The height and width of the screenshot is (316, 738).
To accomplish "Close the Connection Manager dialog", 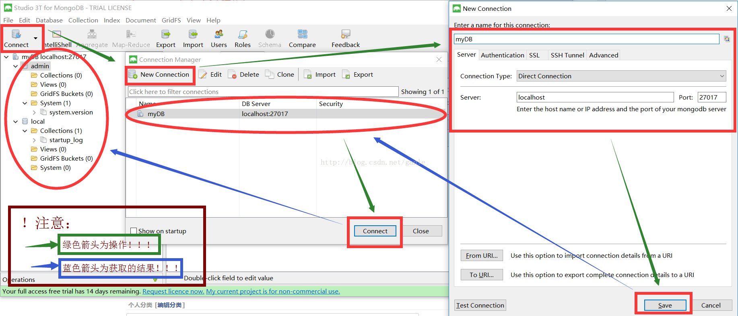I will click(x=439, y=59).
